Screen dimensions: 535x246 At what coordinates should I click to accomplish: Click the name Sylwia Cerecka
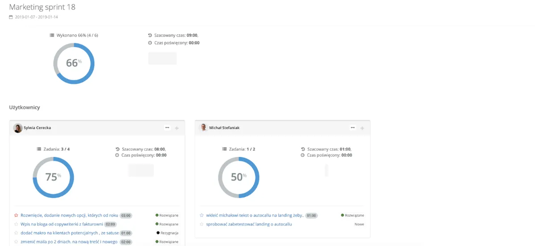coord(37,128)
